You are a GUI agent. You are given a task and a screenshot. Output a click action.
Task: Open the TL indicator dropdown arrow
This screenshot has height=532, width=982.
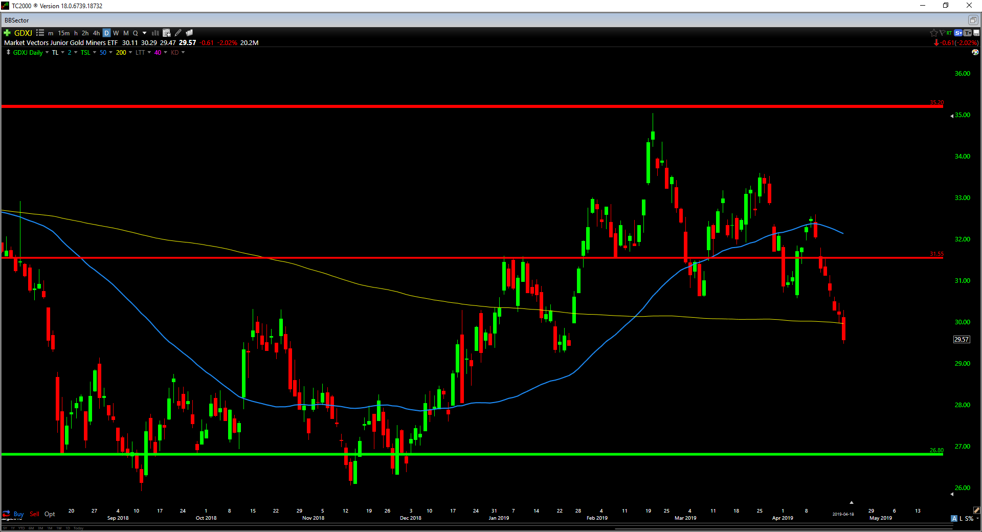[62, 52]
